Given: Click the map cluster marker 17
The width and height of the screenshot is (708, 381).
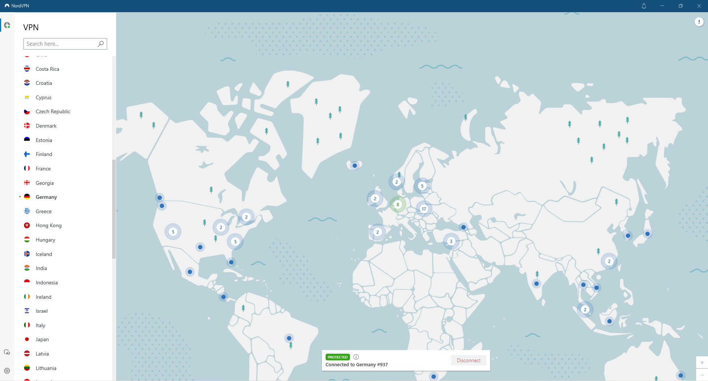Looking at the screenshot, I should [424, 209].
